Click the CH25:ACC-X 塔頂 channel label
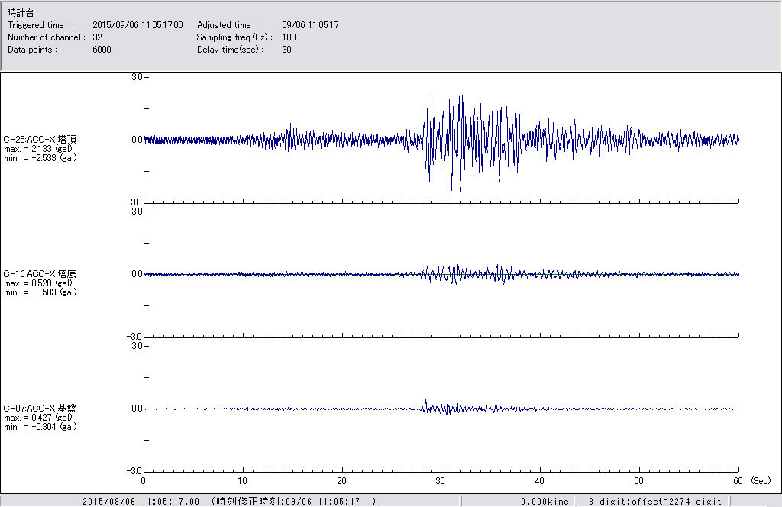This screenshot has height=507, width=782. click(x=40, y=140)
